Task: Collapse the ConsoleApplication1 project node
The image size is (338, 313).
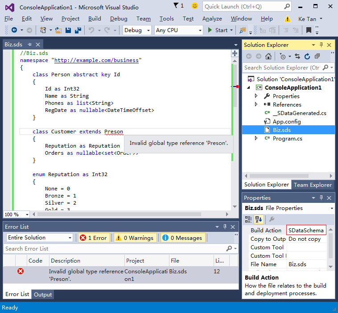Action: click(x=248, y=87)
